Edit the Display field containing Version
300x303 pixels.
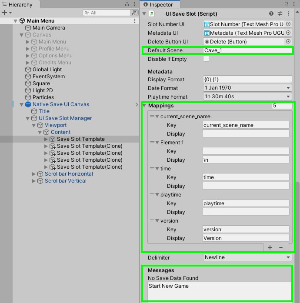click(246, 238)
